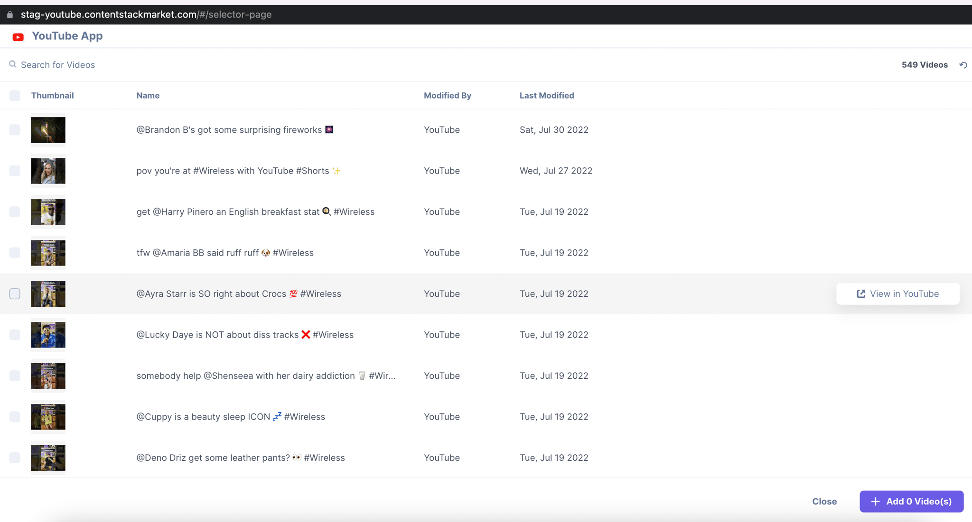
Task: Toggle the select-all checkbox in the header
Action: (15, 96)
